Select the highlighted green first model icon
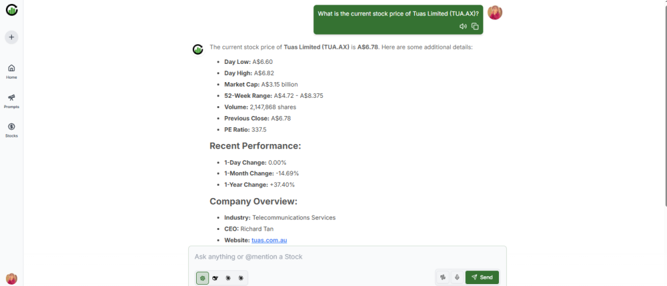Image resolution: width=667 pixels, height=286 pixels. coord(203,278)
